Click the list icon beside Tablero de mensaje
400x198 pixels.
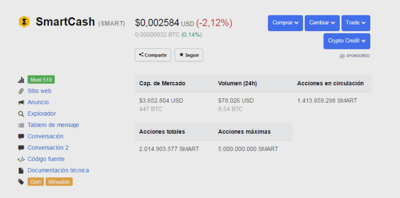point(21,125)
